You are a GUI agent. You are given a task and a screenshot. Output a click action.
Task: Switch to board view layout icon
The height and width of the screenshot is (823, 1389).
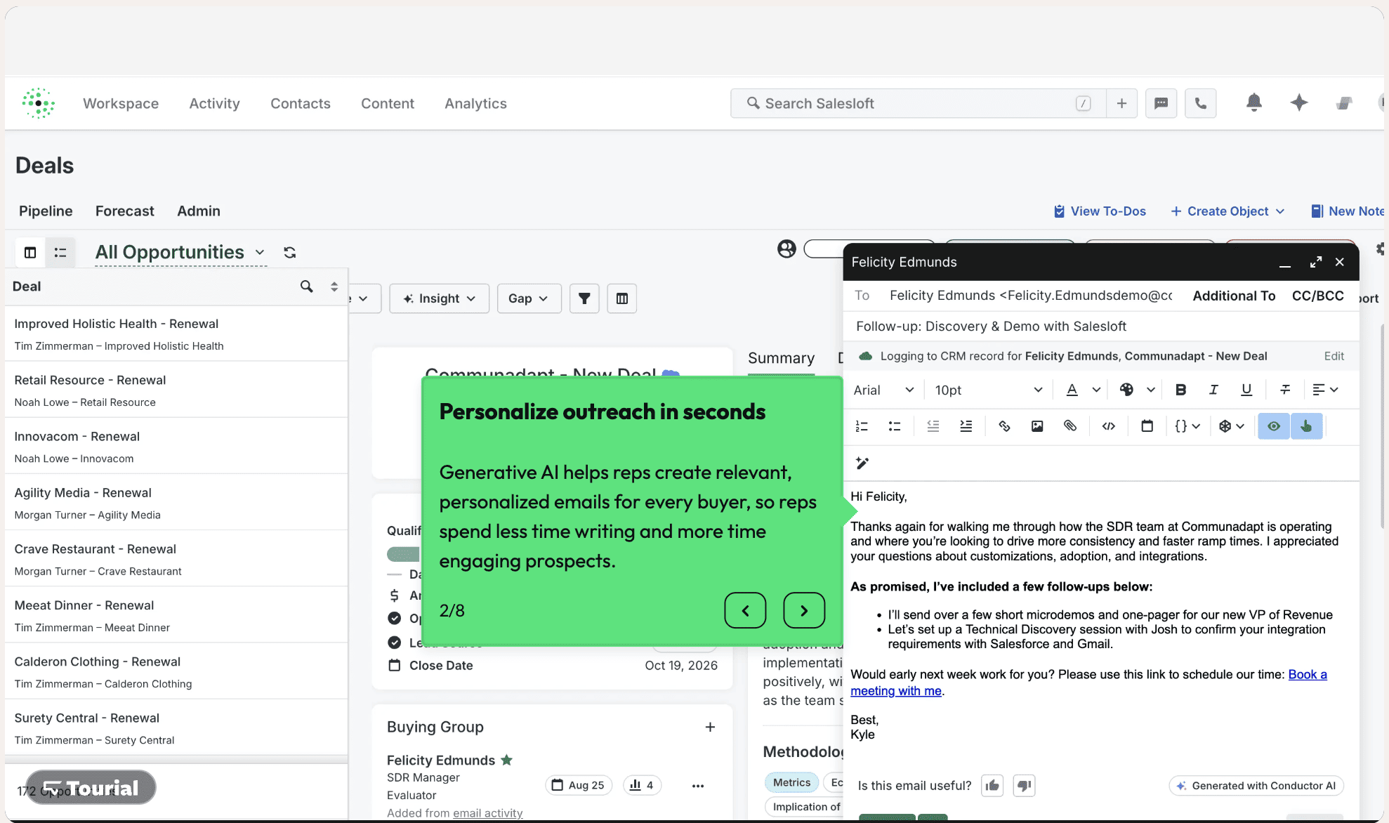30,252
